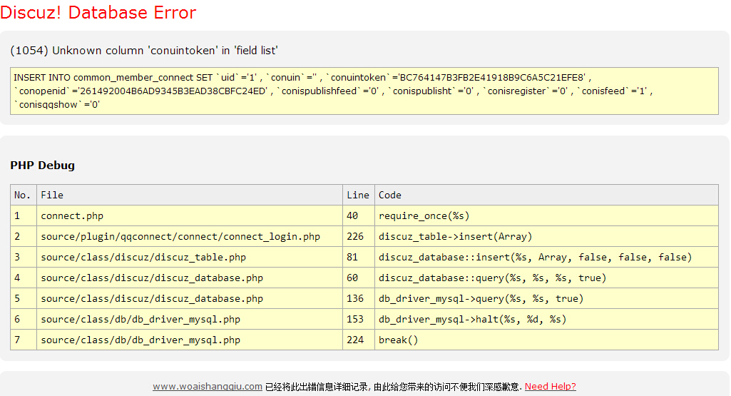Click the Discuz! Database Error heading

(98, 13)
